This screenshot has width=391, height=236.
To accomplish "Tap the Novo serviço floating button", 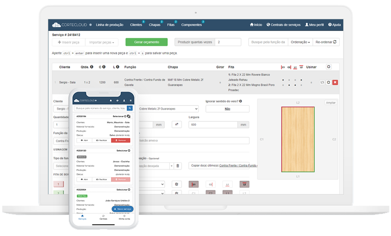I will 122,209.
